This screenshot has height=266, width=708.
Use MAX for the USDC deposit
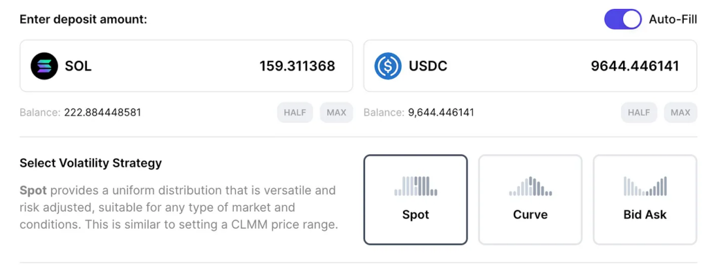tap(680, 113)
